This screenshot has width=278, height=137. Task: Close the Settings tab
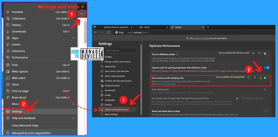(x=203, y=27)
